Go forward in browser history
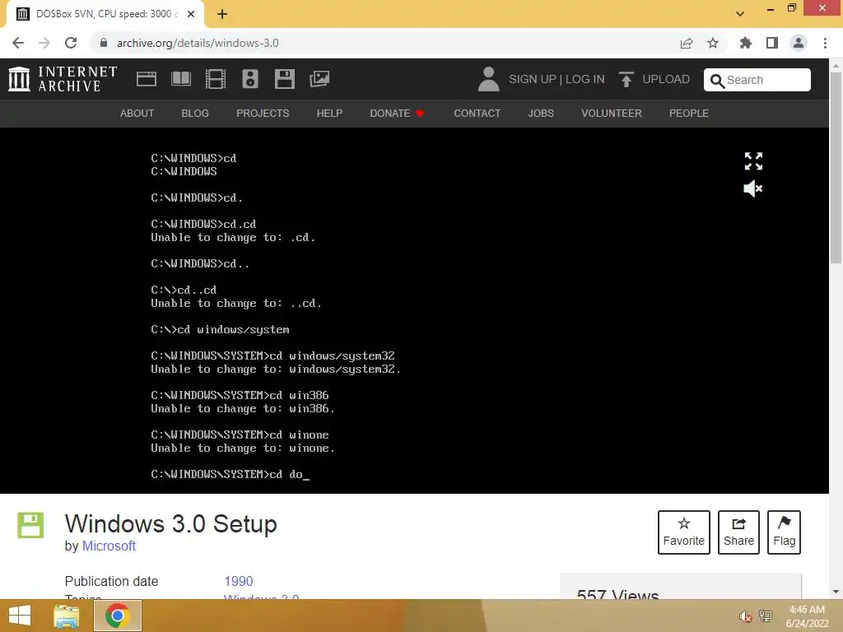Viewport: 843px width, 632px height. (44, 43)
